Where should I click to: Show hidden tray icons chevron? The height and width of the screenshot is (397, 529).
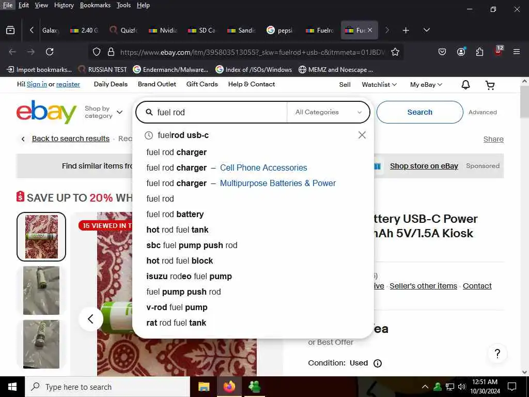(425, 387)
